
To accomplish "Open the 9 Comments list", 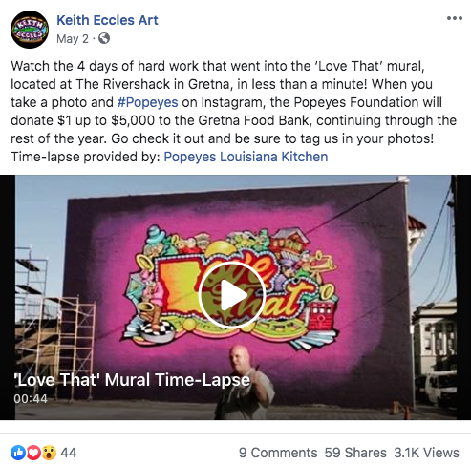I will click(x=278, y=453).
